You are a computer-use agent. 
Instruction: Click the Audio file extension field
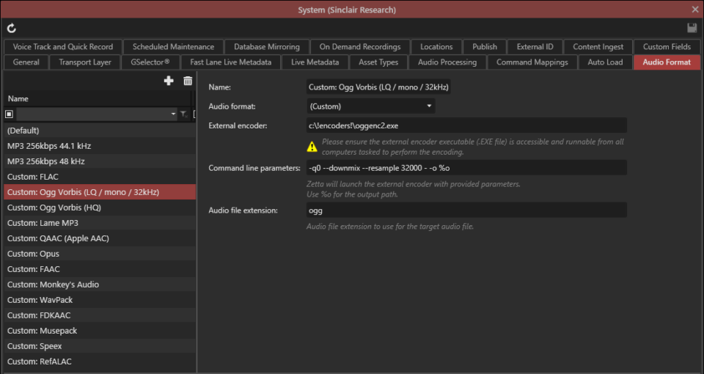pyautogui.click(x=466, y=210)
